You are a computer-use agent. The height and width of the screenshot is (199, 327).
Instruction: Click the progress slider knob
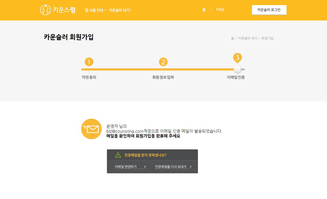tap(237, 69)
